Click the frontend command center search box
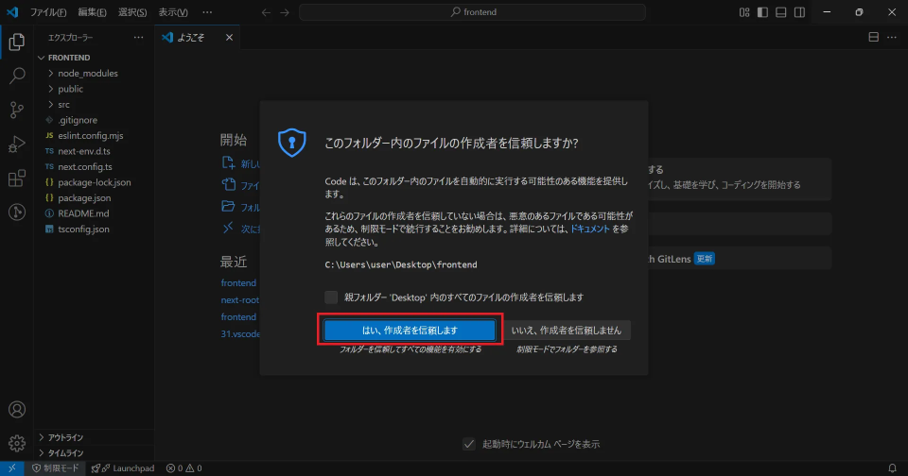Image resolution: width=908 pixels, height=476 pixels. [x=473, y=12]
